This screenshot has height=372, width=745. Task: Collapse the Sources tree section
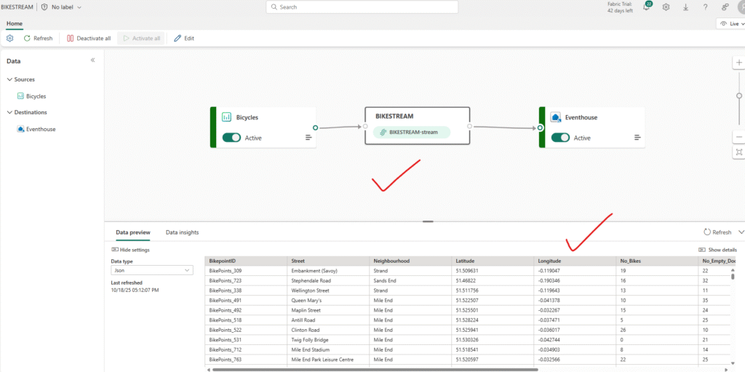9,79
